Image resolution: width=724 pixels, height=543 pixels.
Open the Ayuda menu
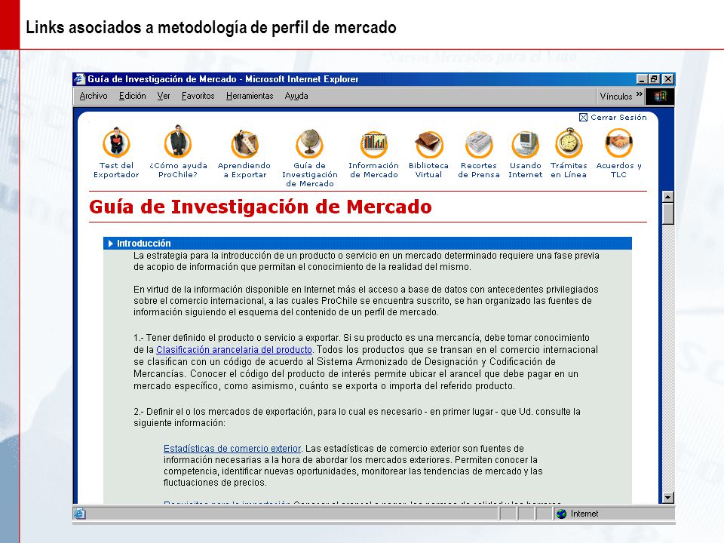[x=296, y=96]
